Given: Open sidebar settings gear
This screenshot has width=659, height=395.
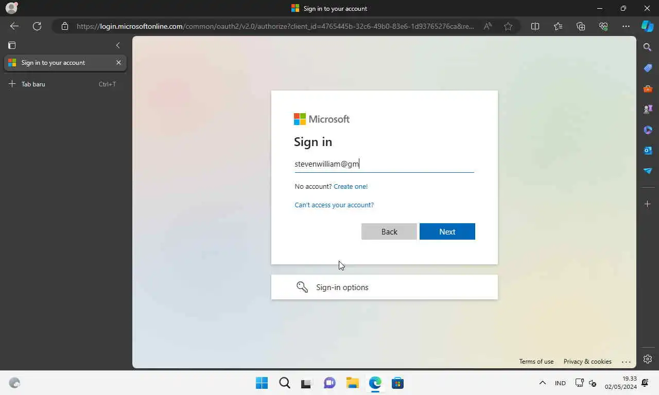Looking at the screenshot, I should click(648, 359).
